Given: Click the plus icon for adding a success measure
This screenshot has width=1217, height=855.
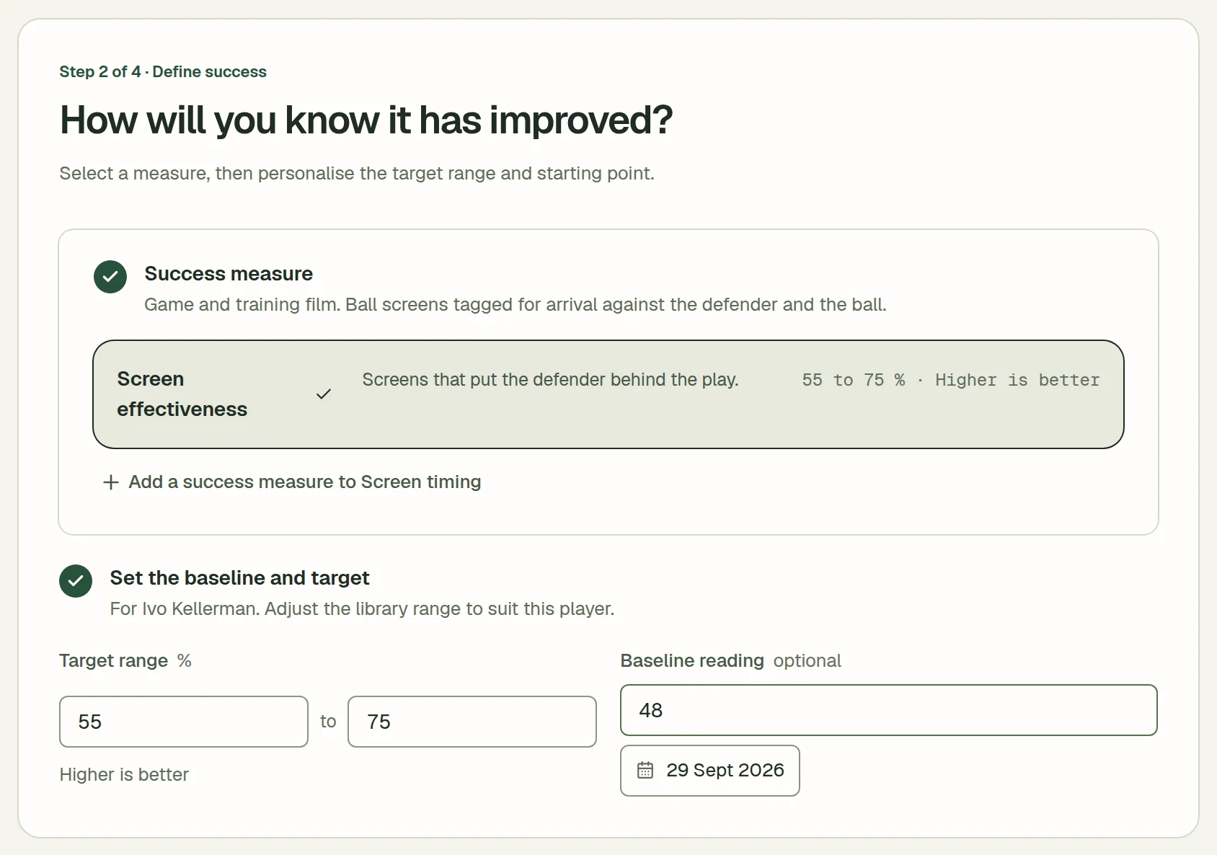Looking at the screenshot, I should pyautogui.click(x=110, y=482).
